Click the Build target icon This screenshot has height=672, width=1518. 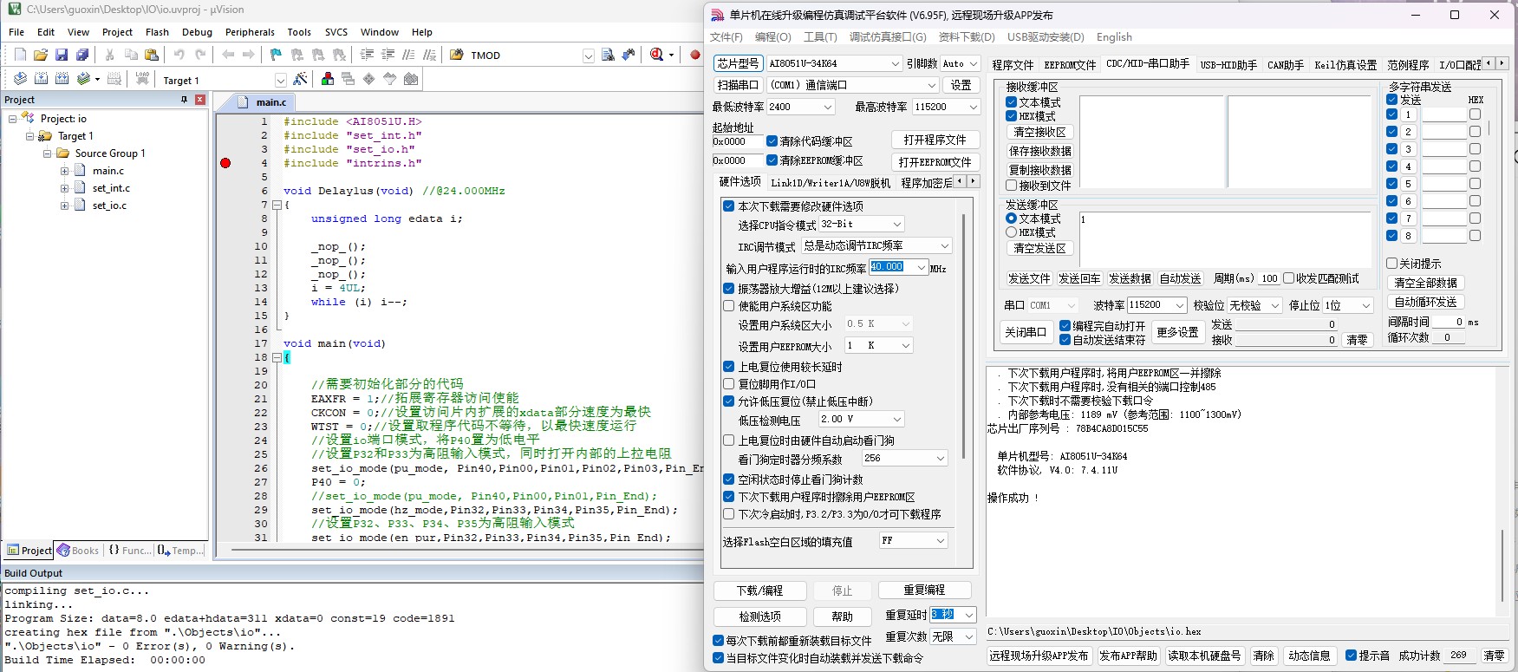(41, 79)
